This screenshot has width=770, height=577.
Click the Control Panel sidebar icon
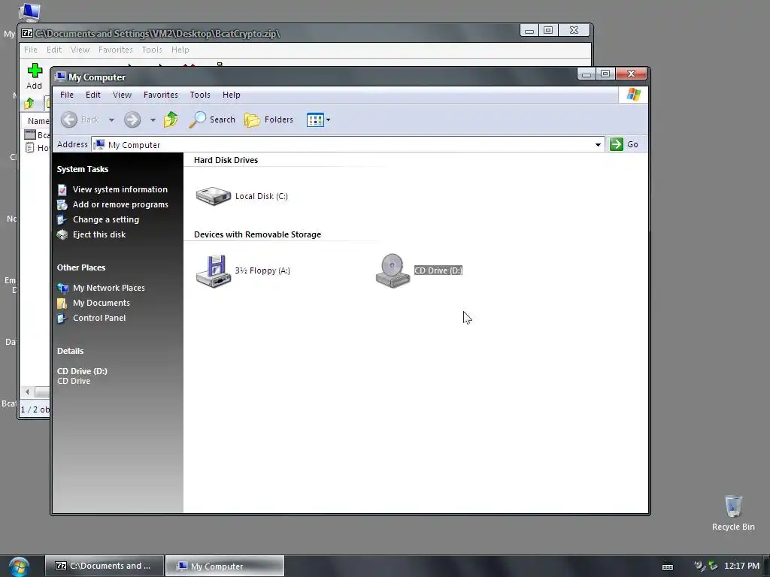(x=62, y=319)
